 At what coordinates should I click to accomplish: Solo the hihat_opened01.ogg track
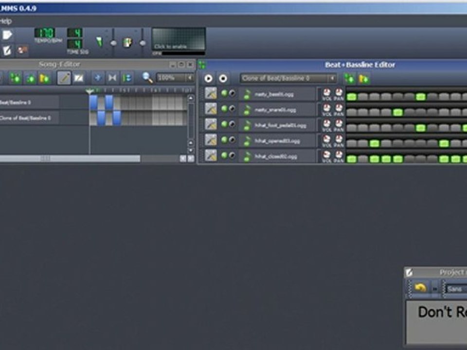click(x=232, y=140)
